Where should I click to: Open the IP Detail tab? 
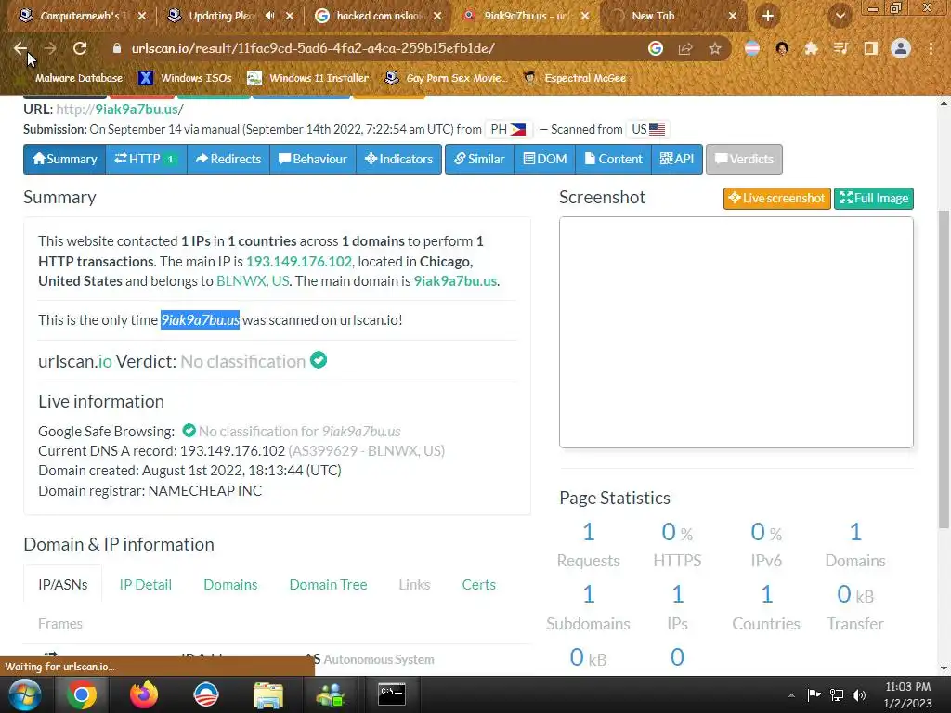coord(146,585)
